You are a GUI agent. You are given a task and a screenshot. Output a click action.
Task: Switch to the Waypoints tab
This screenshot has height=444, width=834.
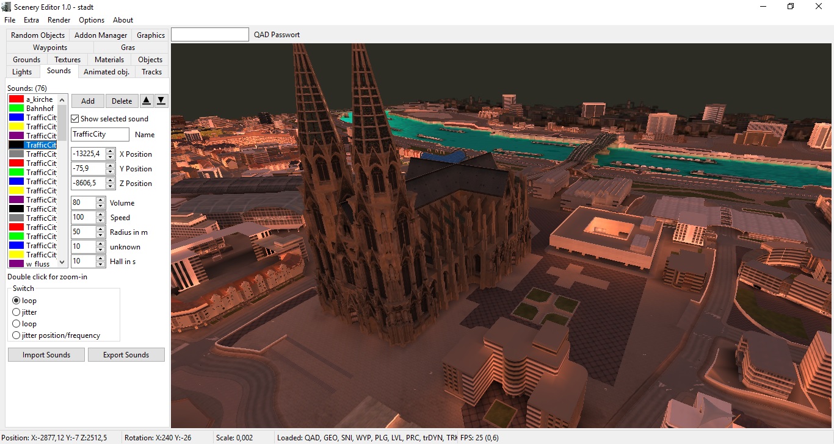point(50,48)
